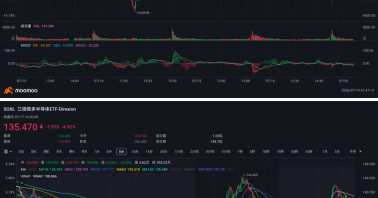Viewport: 378px width, 198px height.
Task: Click the 144.400 high marker on chart
Action: 252,175
